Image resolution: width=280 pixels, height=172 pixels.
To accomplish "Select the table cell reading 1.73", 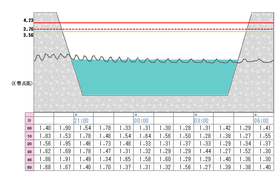I will [104, 144].
